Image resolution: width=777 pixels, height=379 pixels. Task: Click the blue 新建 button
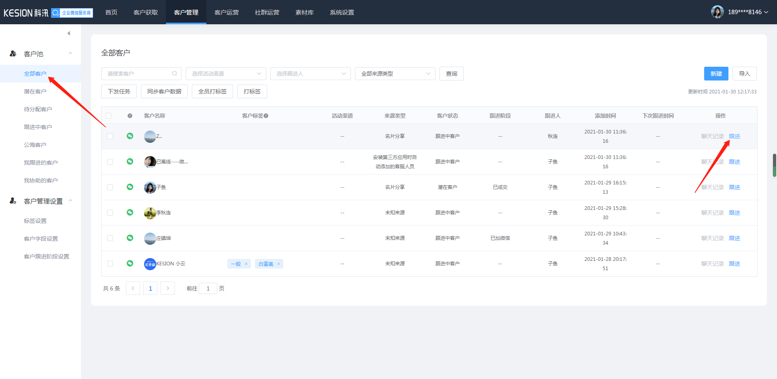click(x=716, y=74)
